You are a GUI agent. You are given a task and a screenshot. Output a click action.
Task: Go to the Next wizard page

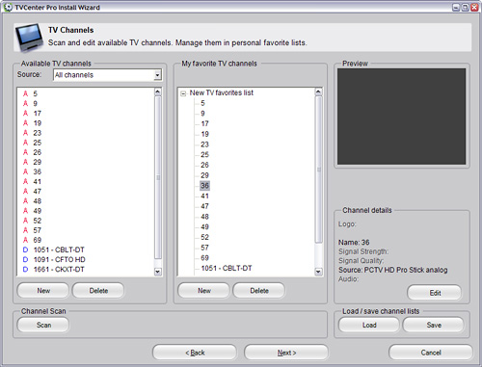(286, 353)
